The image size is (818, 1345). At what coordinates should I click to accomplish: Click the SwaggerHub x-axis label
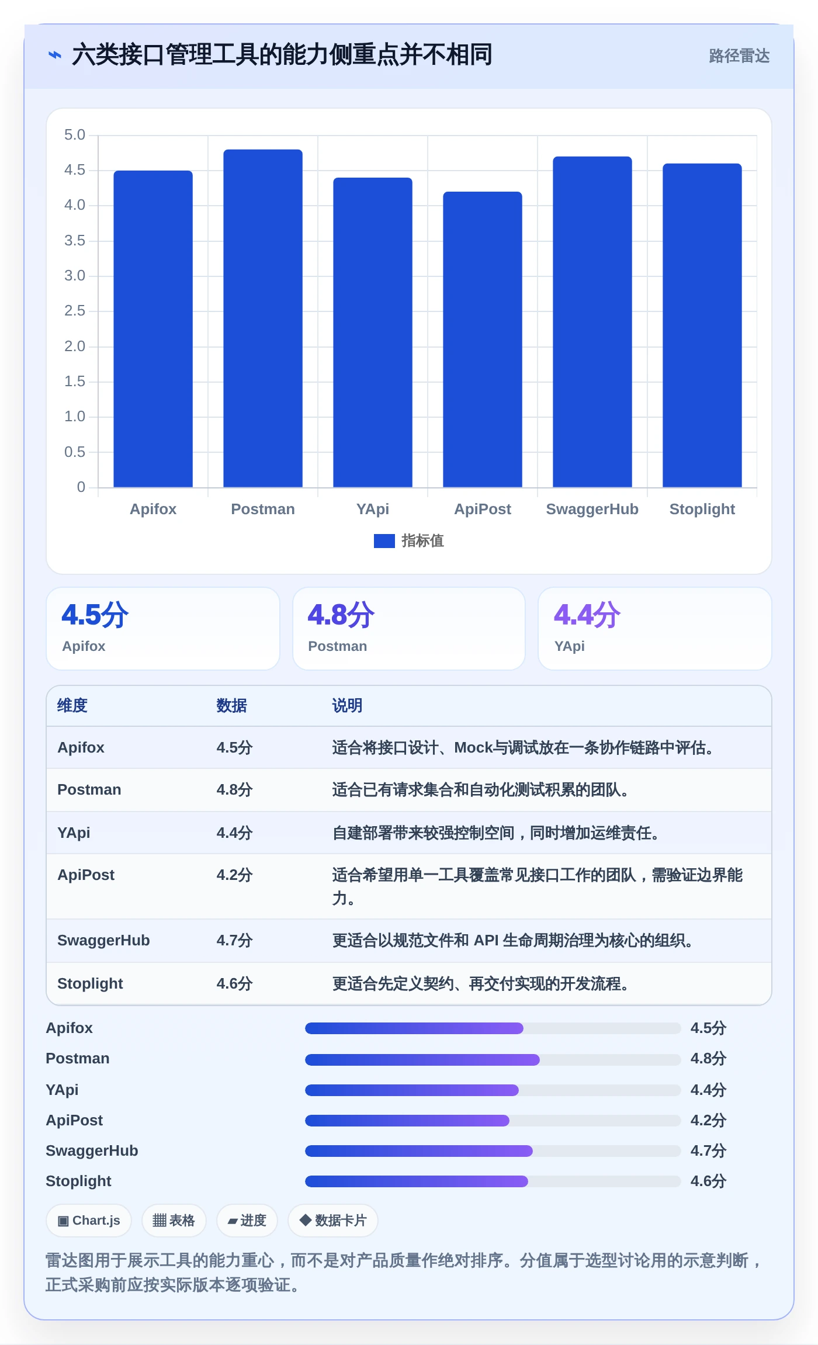coord(592,509)
